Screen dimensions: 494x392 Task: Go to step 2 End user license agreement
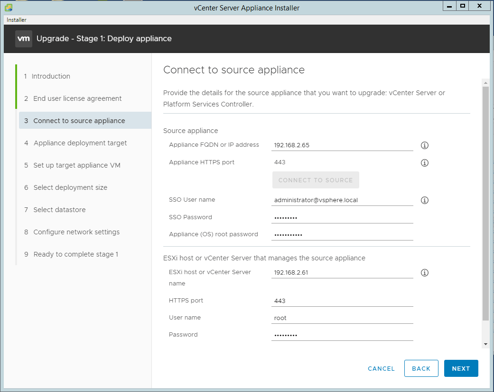(x=73, y=98)
